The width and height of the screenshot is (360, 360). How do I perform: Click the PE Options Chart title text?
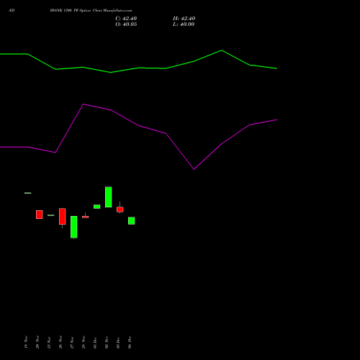tap(91, 11)
